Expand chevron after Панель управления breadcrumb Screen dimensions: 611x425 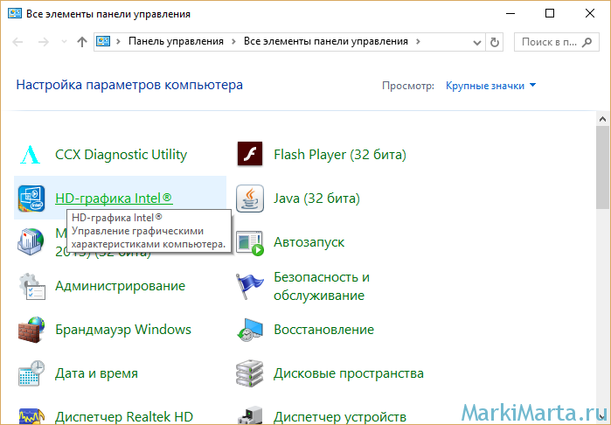point(233,41)
